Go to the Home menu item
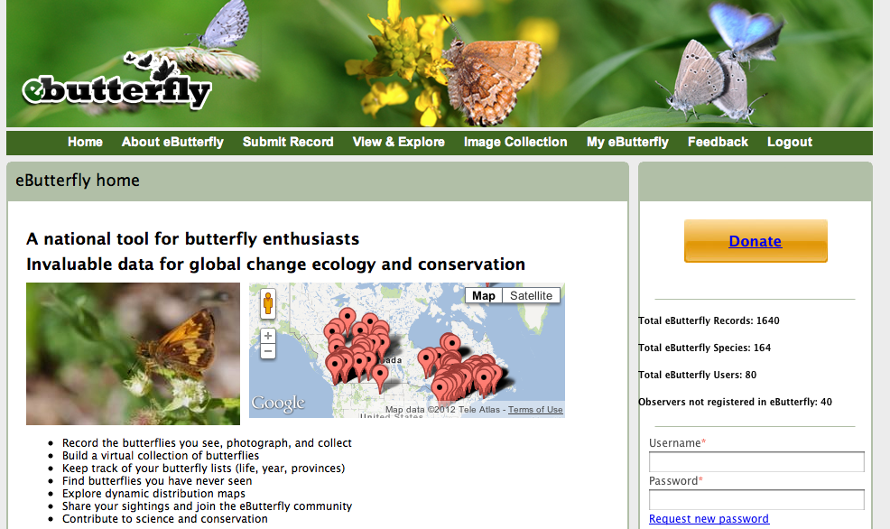This screenshot has width=890, height=529. pyautogui.click(x=85, y=142)
